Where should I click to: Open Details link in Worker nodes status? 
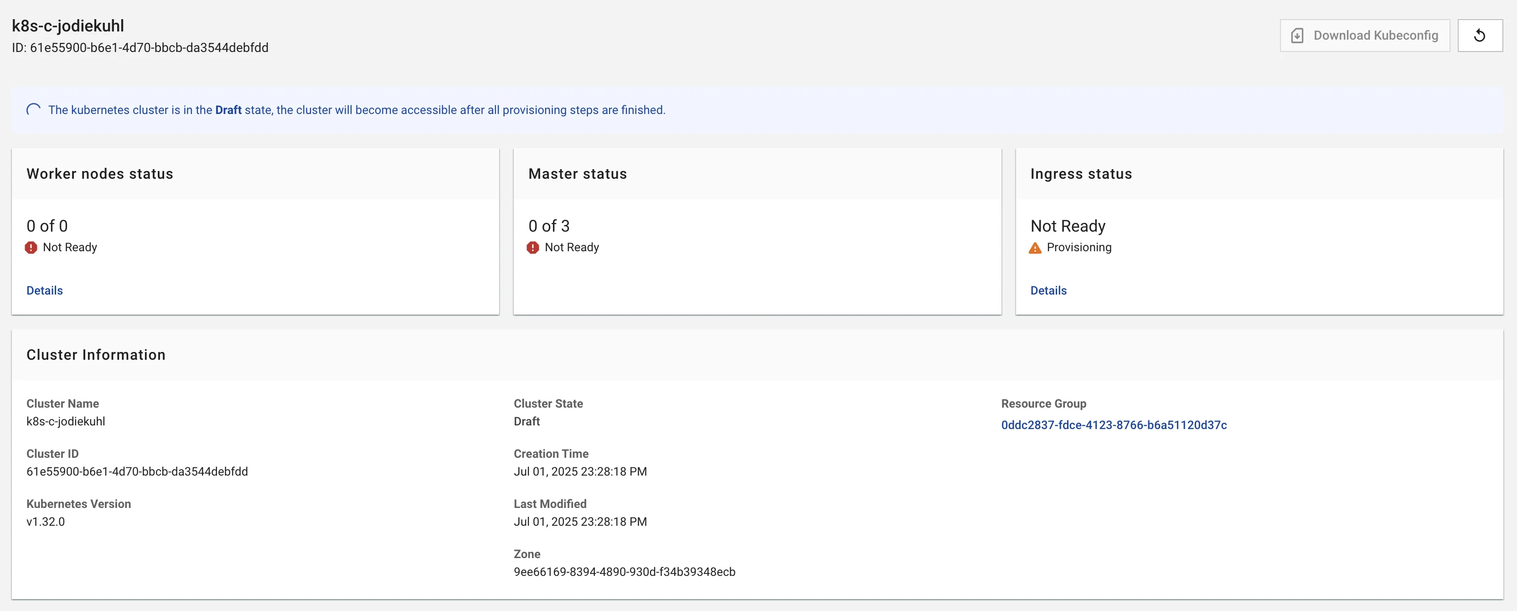[x=45, y=290]
